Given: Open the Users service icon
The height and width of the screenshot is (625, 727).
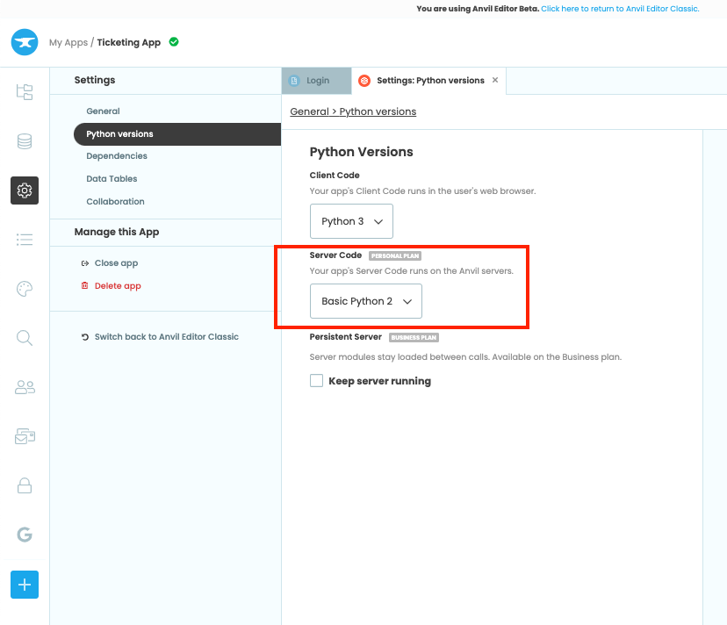Looking at the screenshot, I should [x=24, y=387].
